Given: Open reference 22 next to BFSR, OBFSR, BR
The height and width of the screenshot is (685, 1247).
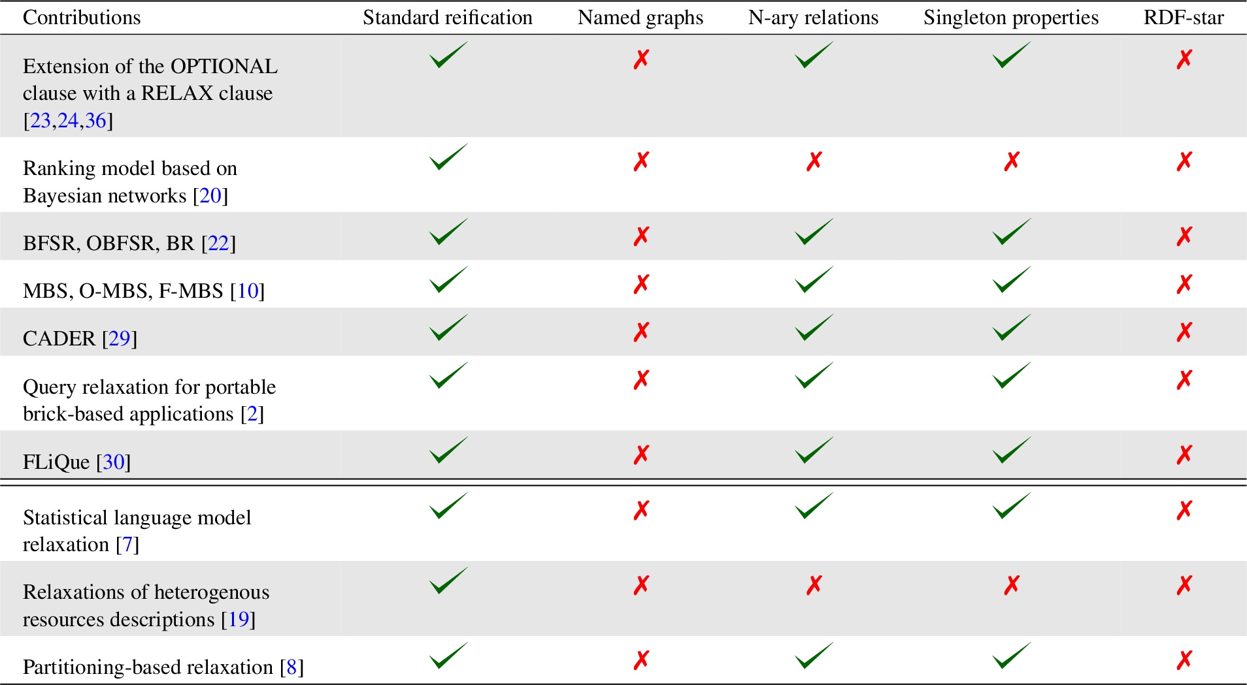Looking at the screenshot, I should [x=218, y=243].
